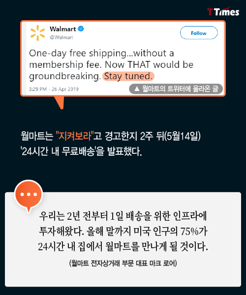The image size is (246, 295).
Task: Click the gray caption label with triangle arrow
Action: tap(176, 88)
